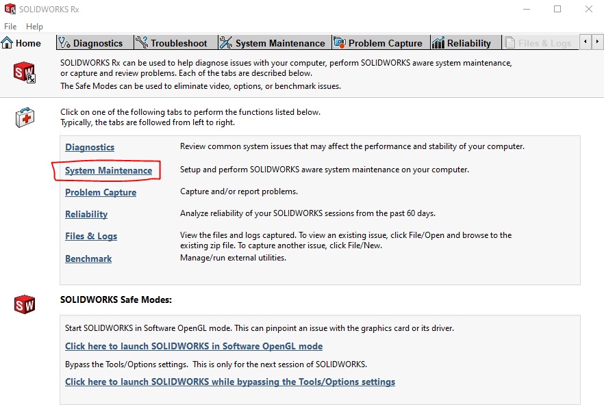Image resolution: width=604 pixels, height=413 pixels.
Task: Click the Troubleshoot tab wrench icon
Action: (x=141, y=42)
